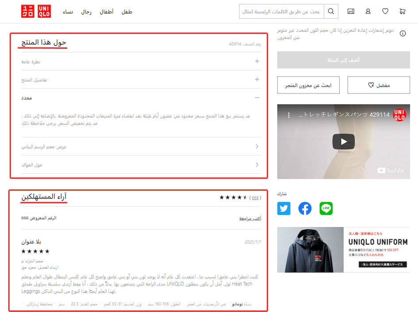This screenshot has width=418, height=312.
Task: Click the شارك share label
Action: pos(282,194)
